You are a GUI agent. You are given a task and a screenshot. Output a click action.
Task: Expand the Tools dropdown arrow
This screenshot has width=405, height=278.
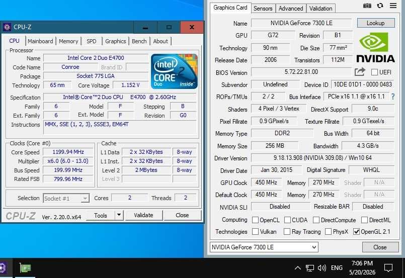click(119, 215)
